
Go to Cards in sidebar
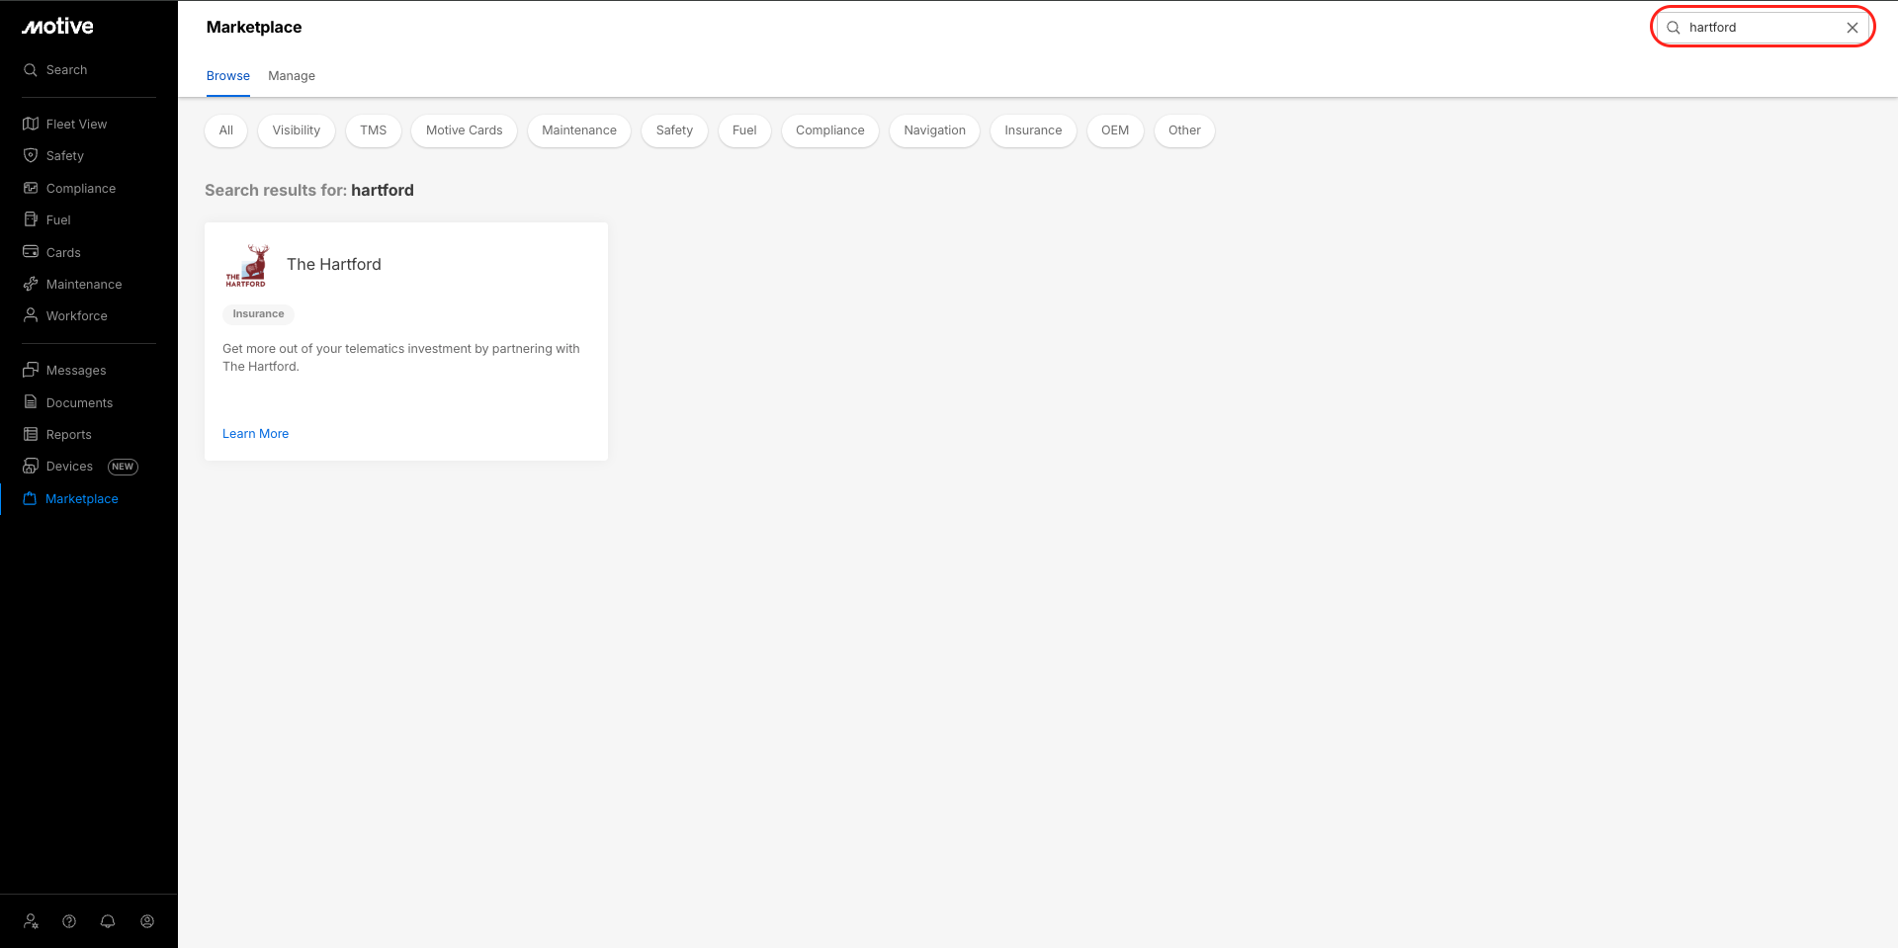click(63, 252)
